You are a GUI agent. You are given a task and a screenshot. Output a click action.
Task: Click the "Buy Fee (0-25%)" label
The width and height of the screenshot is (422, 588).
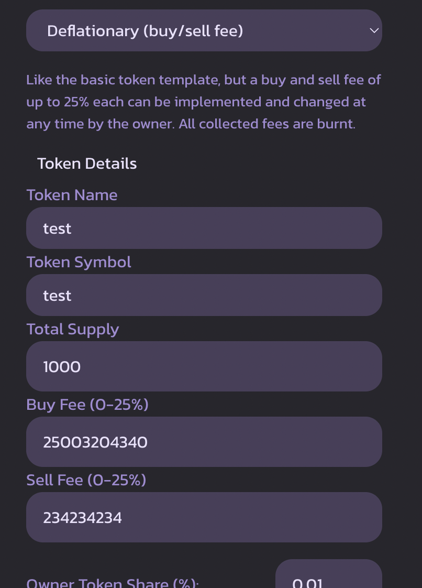(87, 405)
